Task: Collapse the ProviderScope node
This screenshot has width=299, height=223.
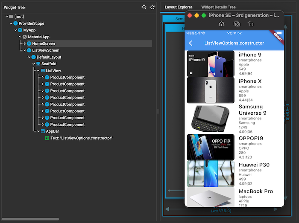Action: (11, 23)
